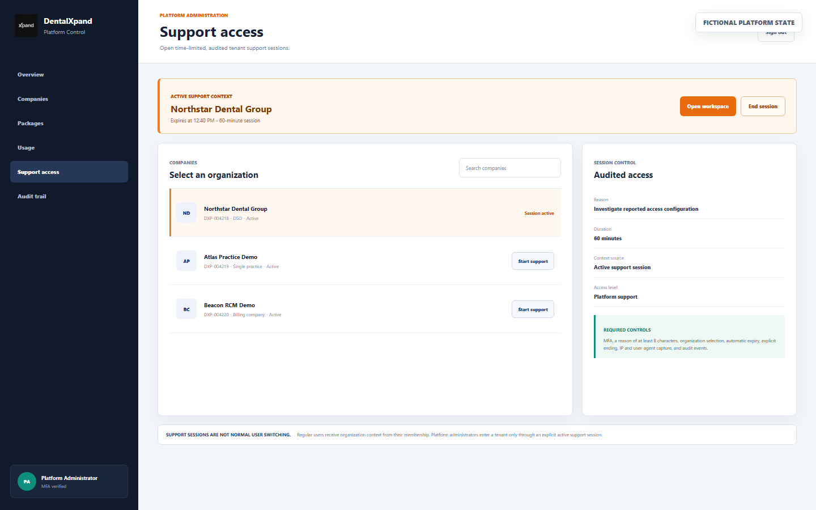This screenshot has width=816, height=510.
Task: Click the reason 'Investigate reported access configuration'
Action: tap(646, 209)
